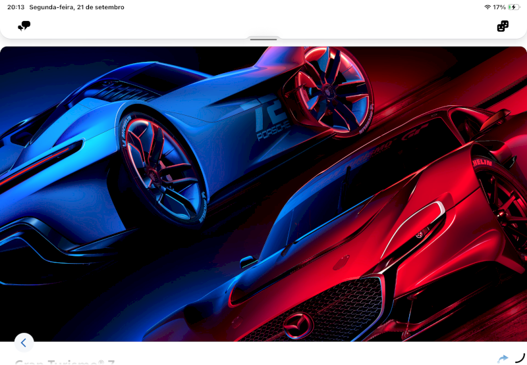Tap the blue share arrow icon
The height and width of the screenshot is (365, 527).
point(503,359)
